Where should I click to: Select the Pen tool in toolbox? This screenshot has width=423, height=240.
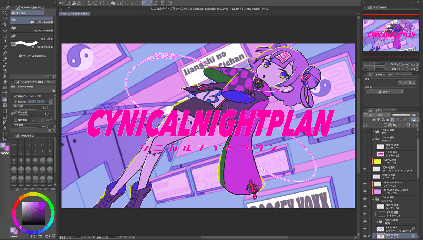[x=5, y=53]
